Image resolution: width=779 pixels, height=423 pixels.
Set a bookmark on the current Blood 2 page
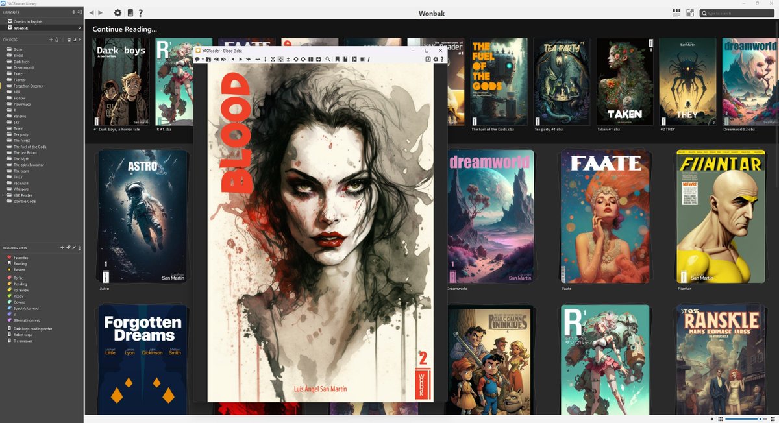tap(338, 59)
